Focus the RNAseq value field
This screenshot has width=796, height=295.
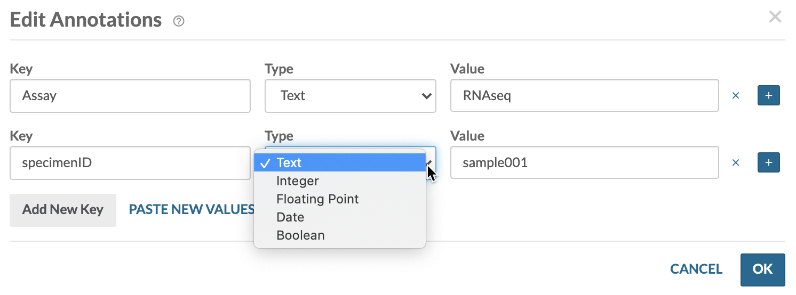584,96
